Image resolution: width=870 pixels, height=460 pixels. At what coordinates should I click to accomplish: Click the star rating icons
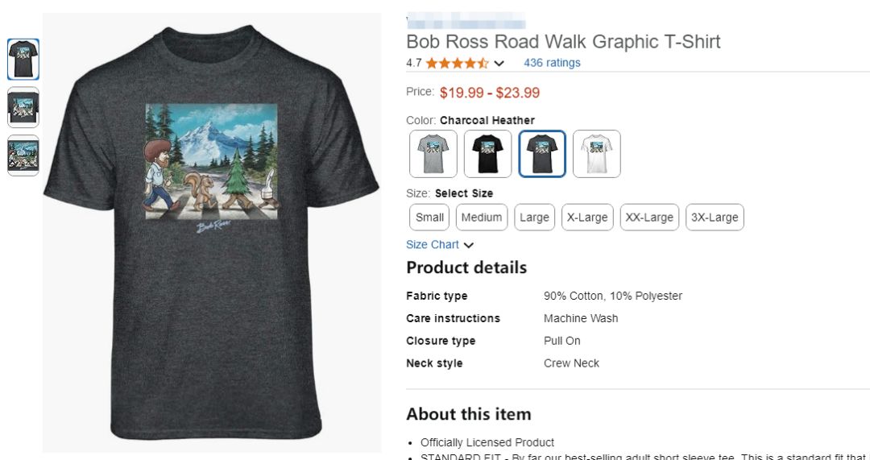[x=457, y=63]
